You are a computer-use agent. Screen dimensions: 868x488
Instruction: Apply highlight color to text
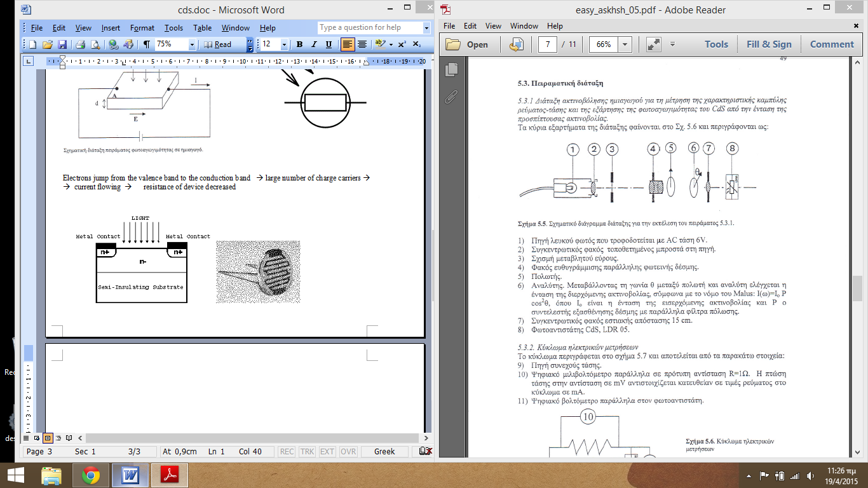pos(380,44)
